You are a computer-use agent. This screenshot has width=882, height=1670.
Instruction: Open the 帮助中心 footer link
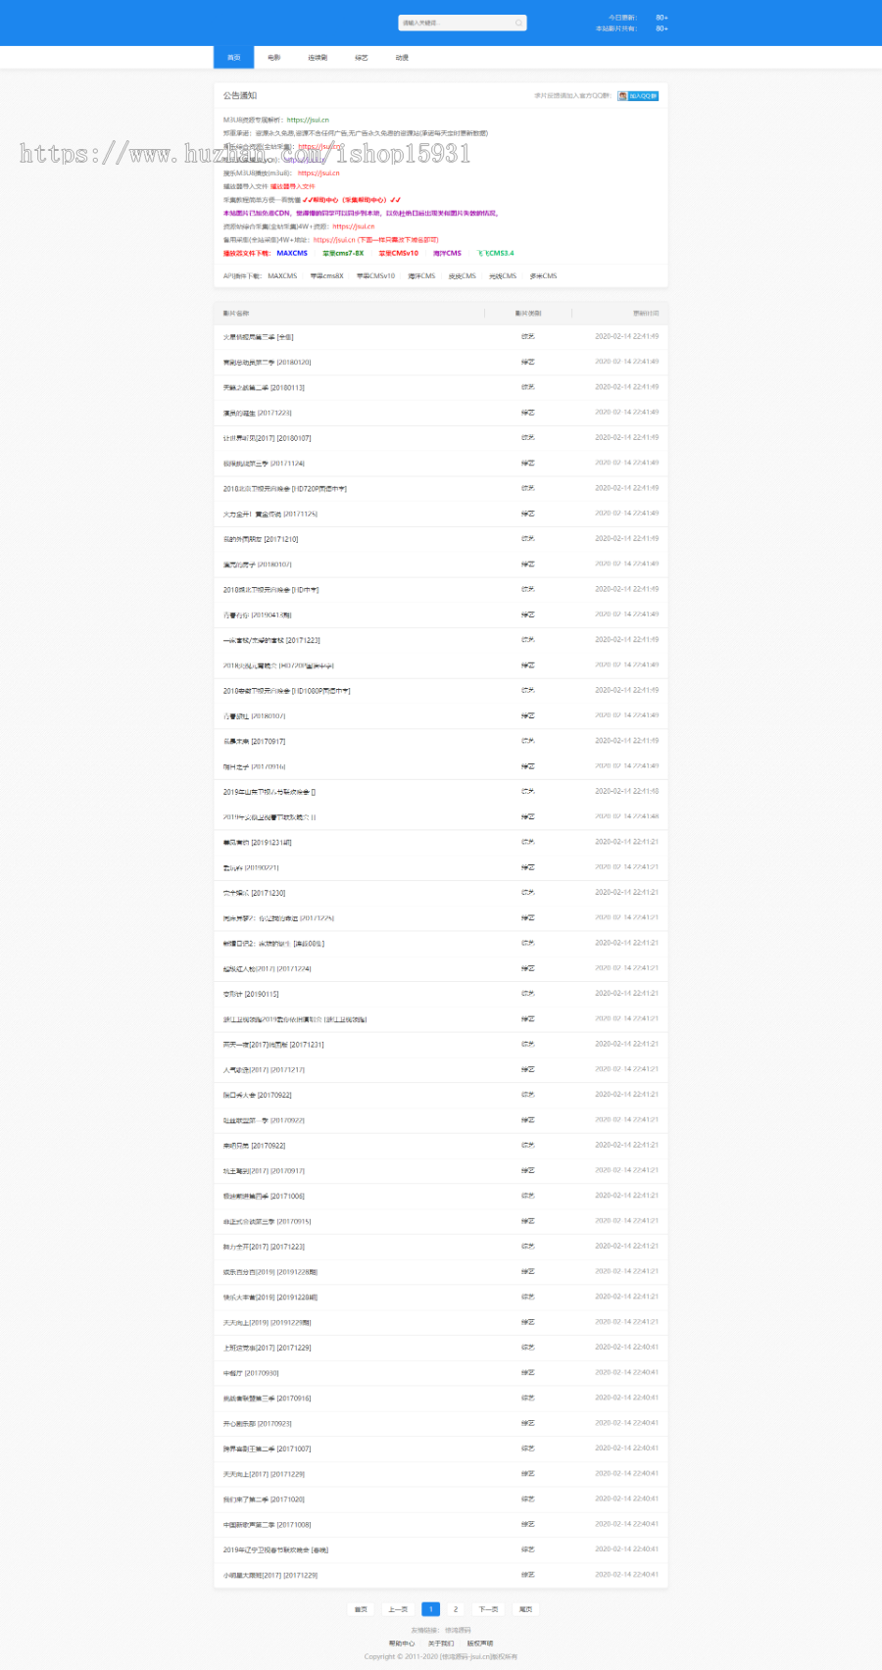[402, 1644]
